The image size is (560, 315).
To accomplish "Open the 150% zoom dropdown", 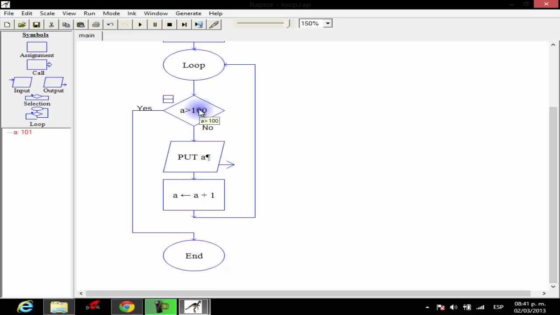I will point(328,23).
